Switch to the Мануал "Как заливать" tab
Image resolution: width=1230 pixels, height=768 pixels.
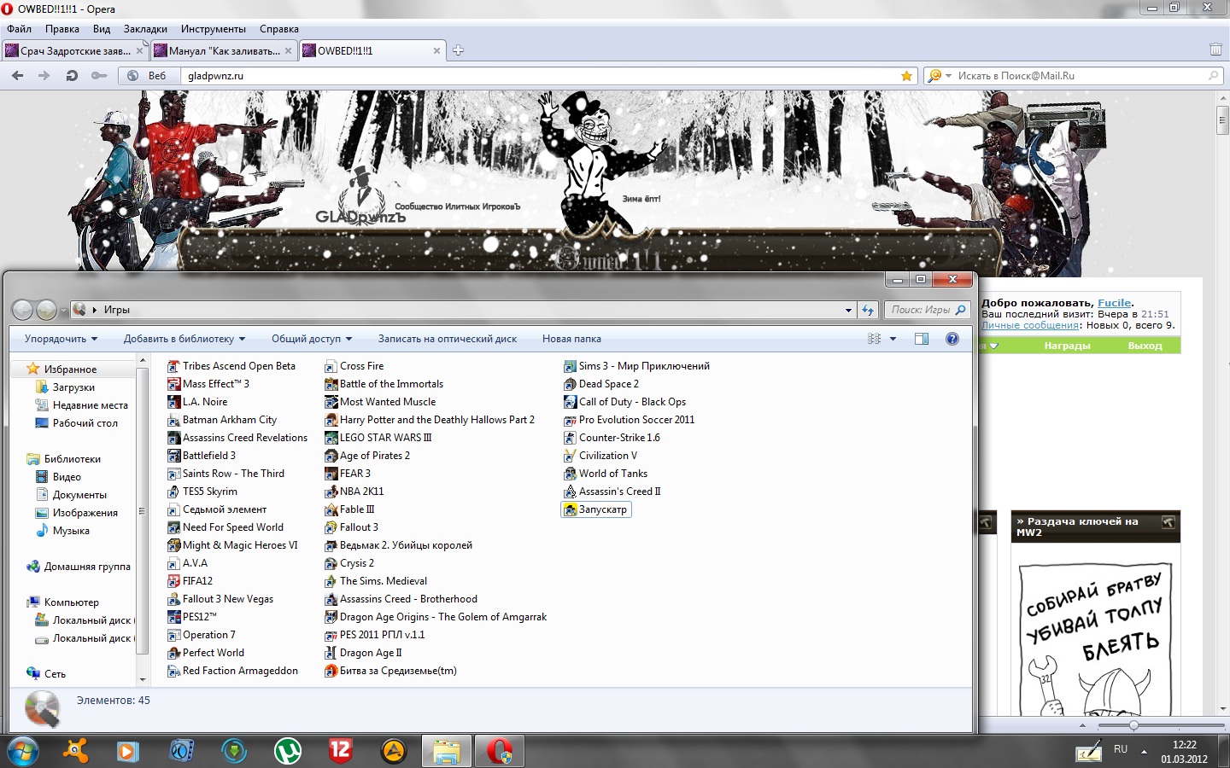pos(224,51)
